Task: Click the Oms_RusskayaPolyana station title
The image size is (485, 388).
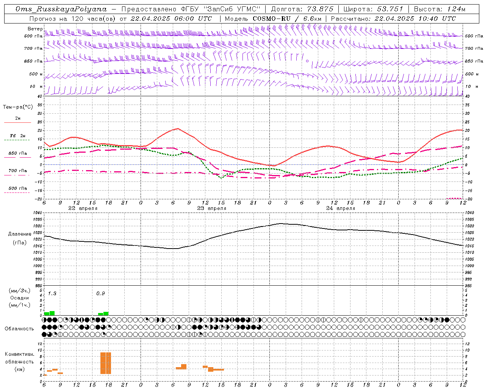Action: pos(61,9)
